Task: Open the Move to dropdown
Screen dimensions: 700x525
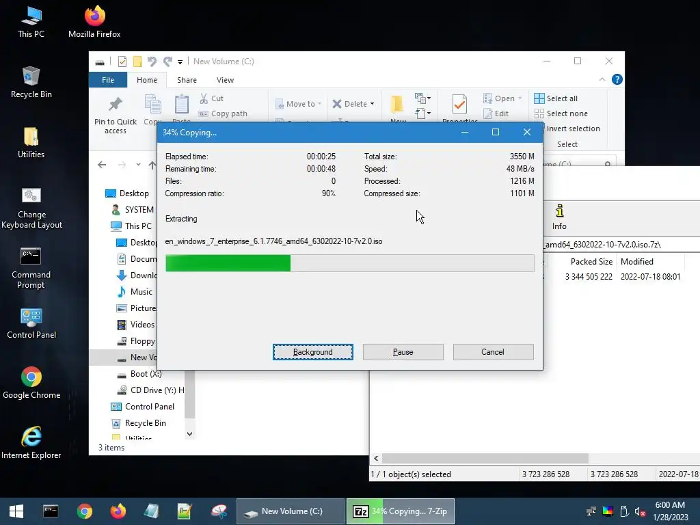Action: point(299,104)
